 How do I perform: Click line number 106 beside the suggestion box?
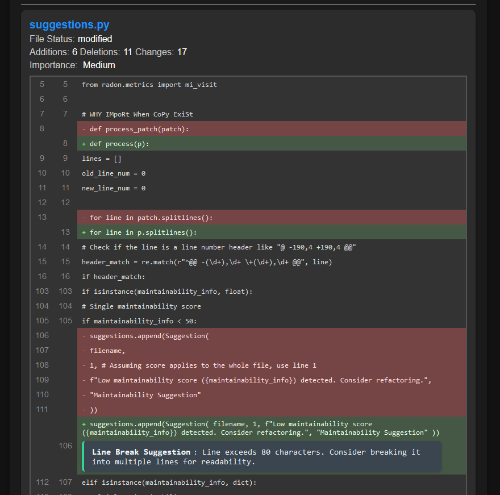(x=65, y=446)
